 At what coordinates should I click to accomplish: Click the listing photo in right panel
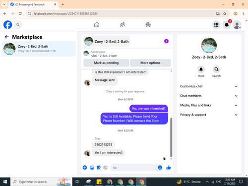coord(209,45)
